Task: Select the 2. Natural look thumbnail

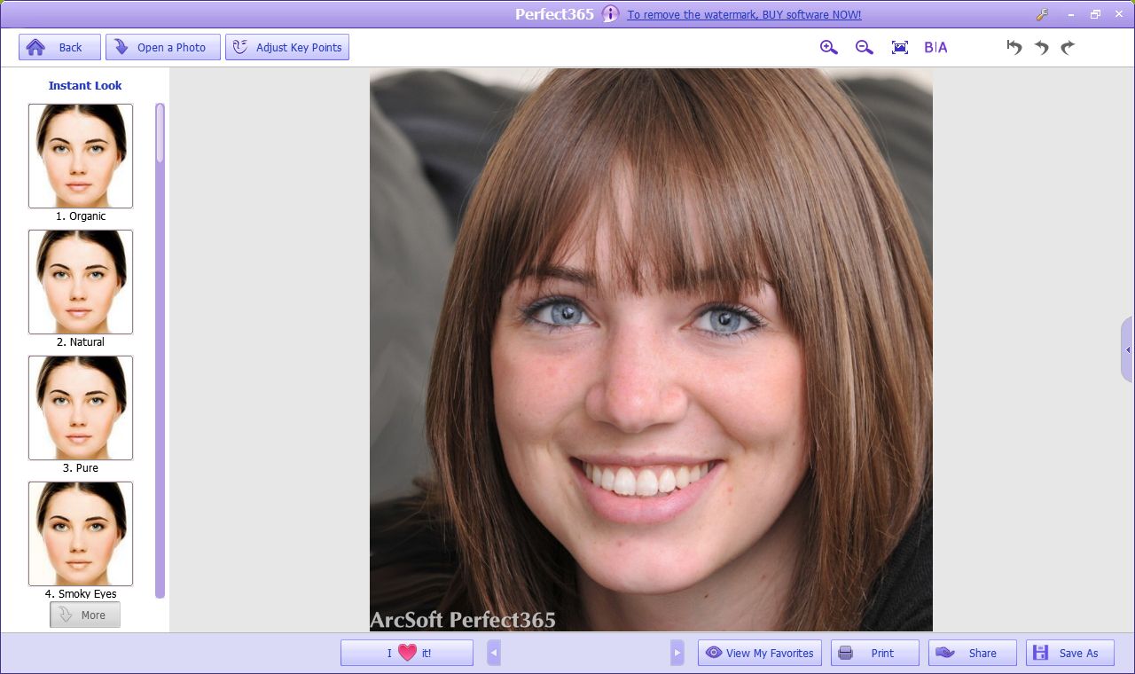Action: [81, 282]
